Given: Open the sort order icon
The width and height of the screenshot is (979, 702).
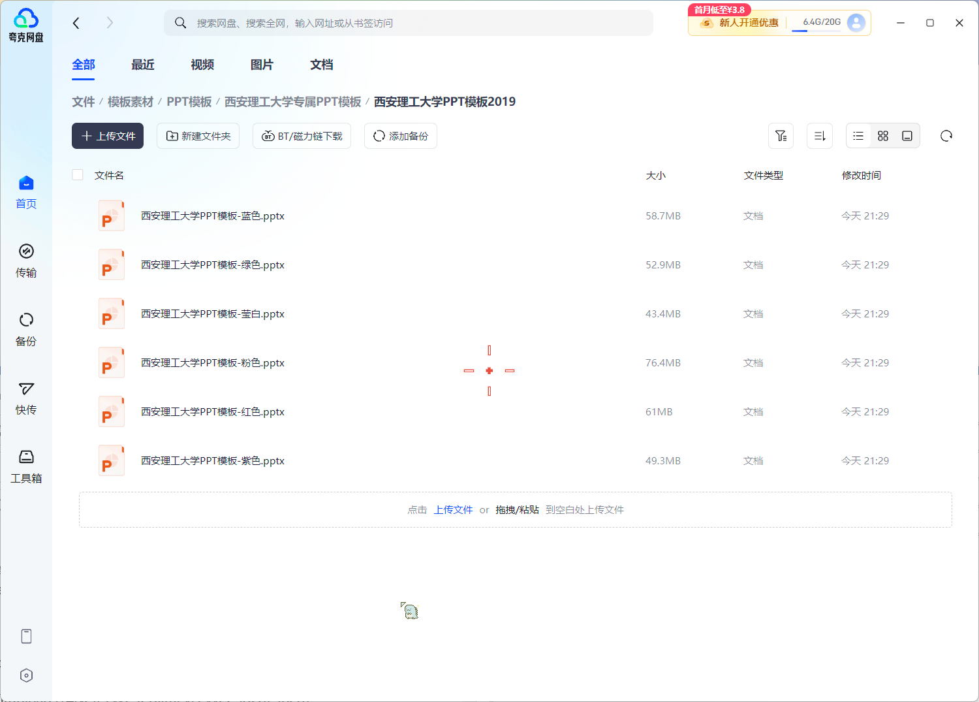Looking at the screenshot, I should pyautogui.click(x=820, y=136).
